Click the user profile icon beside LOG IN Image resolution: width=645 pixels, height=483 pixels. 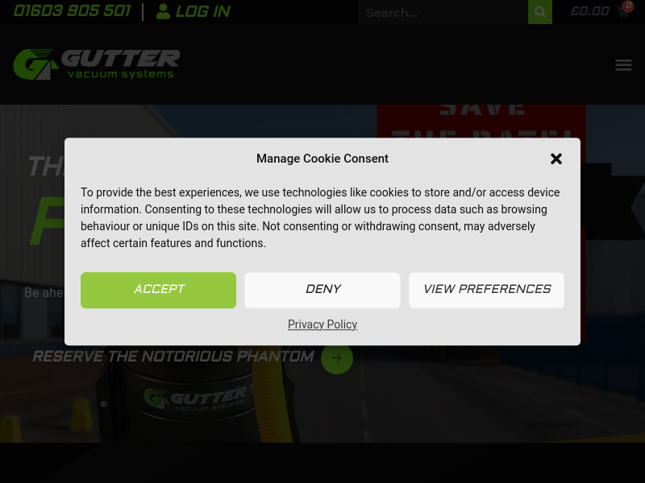(163, 11)
